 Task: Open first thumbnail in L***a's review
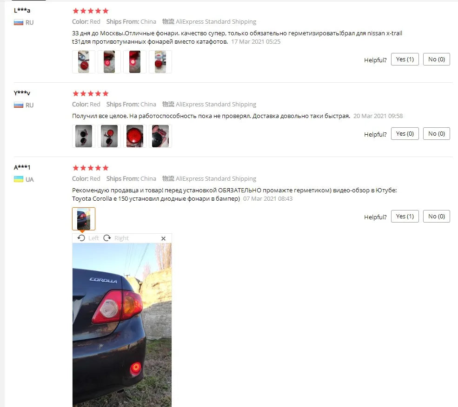84,62
